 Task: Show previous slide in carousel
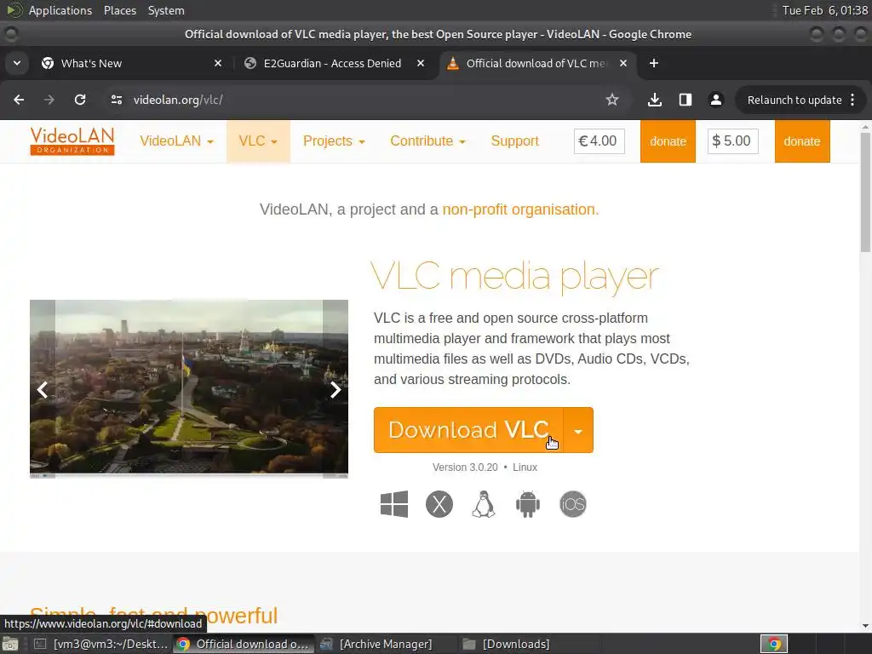click(43, 389)
